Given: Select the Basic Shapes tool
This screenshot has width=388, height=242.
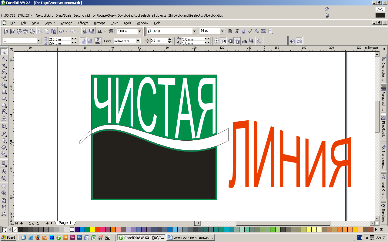Looking at the screenshot, I should [x=4, y=112].
